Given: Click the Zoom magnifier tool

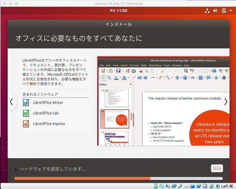Looking at the screenshot, I should click(x=109, y=77).
